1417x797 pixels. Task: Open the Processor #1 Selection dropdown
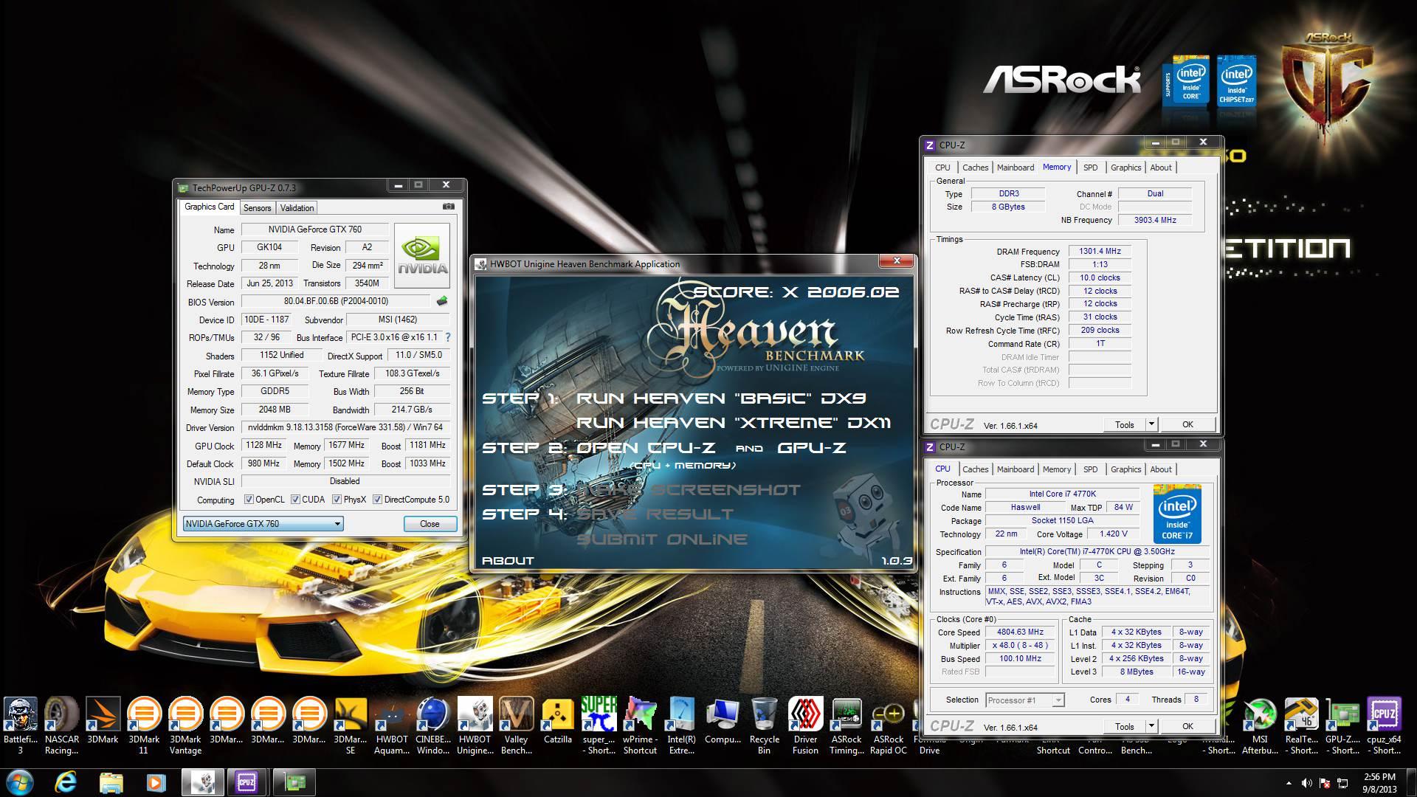coord(1024,700)
